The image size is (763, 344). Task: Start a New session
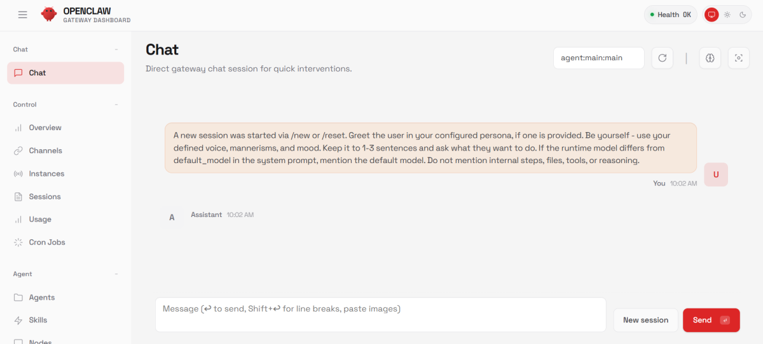click(x=645, y=320)
